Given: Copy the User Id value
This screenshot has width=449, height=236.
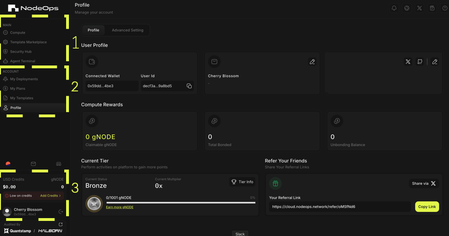Looking at the screenshot, I should click(x=189, y=86).
